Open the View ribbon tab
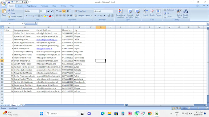The width and height of the screenshot is (209, 117). (x=72, y=6)
